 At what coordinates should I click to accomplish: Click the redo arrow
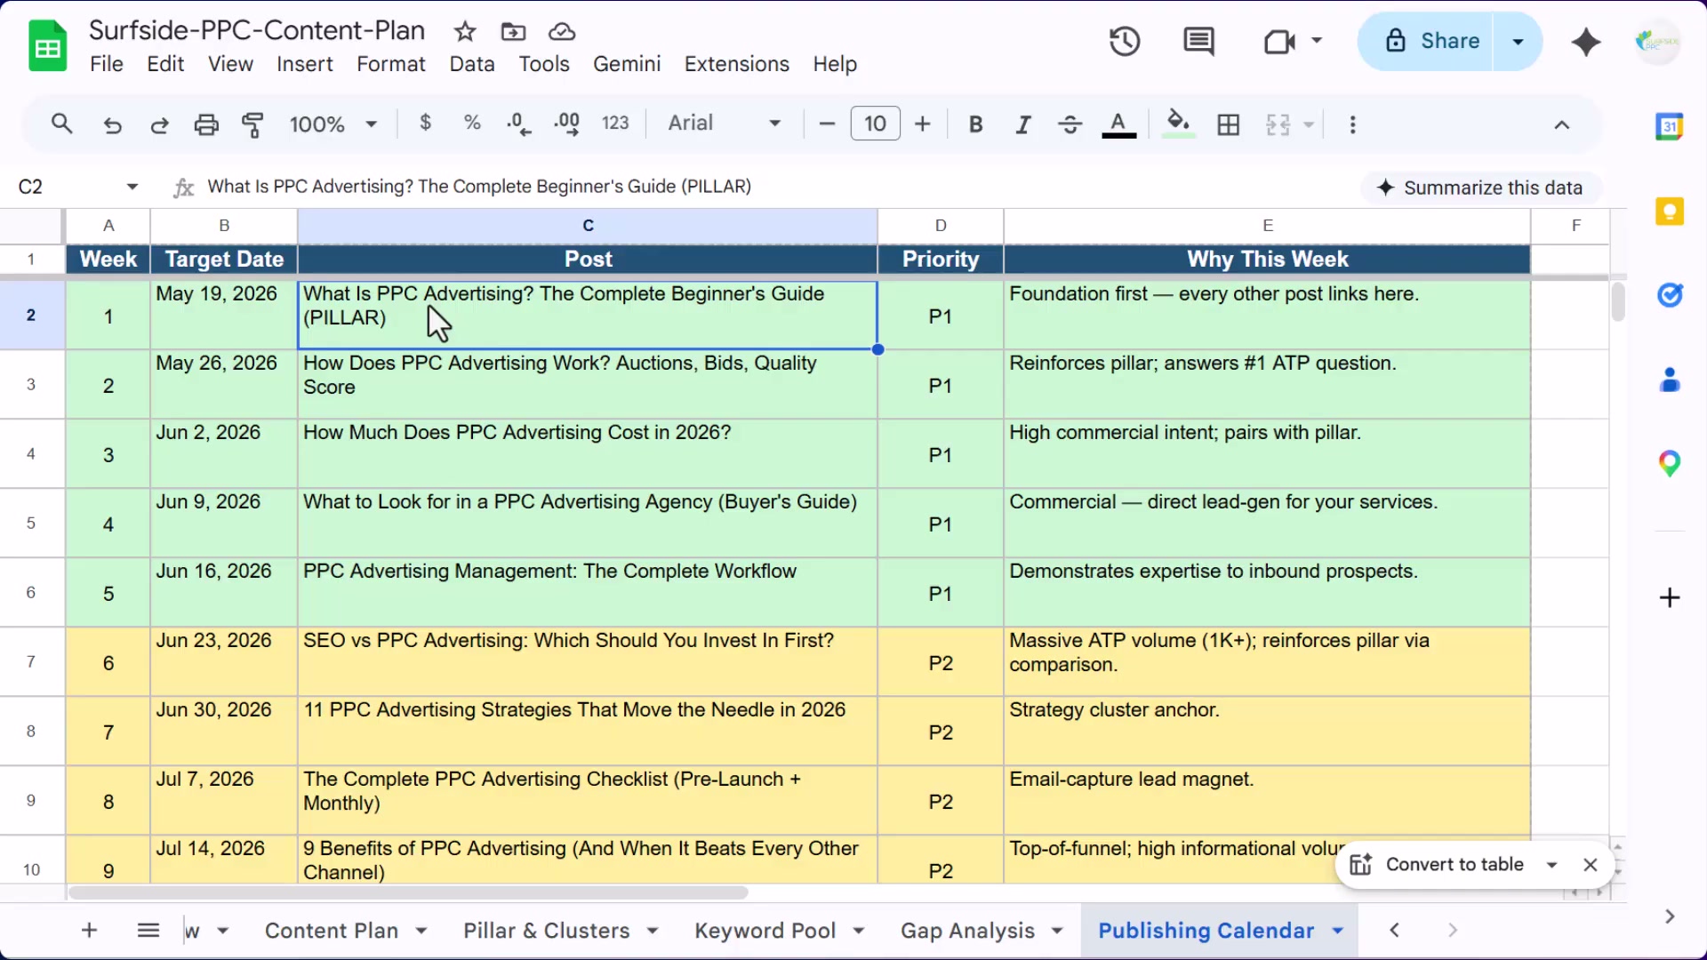[159, 124]
